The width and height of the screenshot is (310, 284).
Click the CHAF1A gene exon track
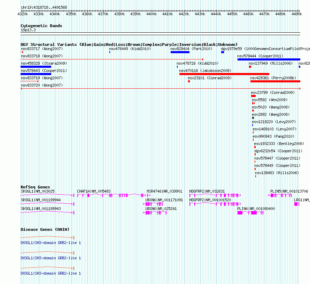coord(111,195)
